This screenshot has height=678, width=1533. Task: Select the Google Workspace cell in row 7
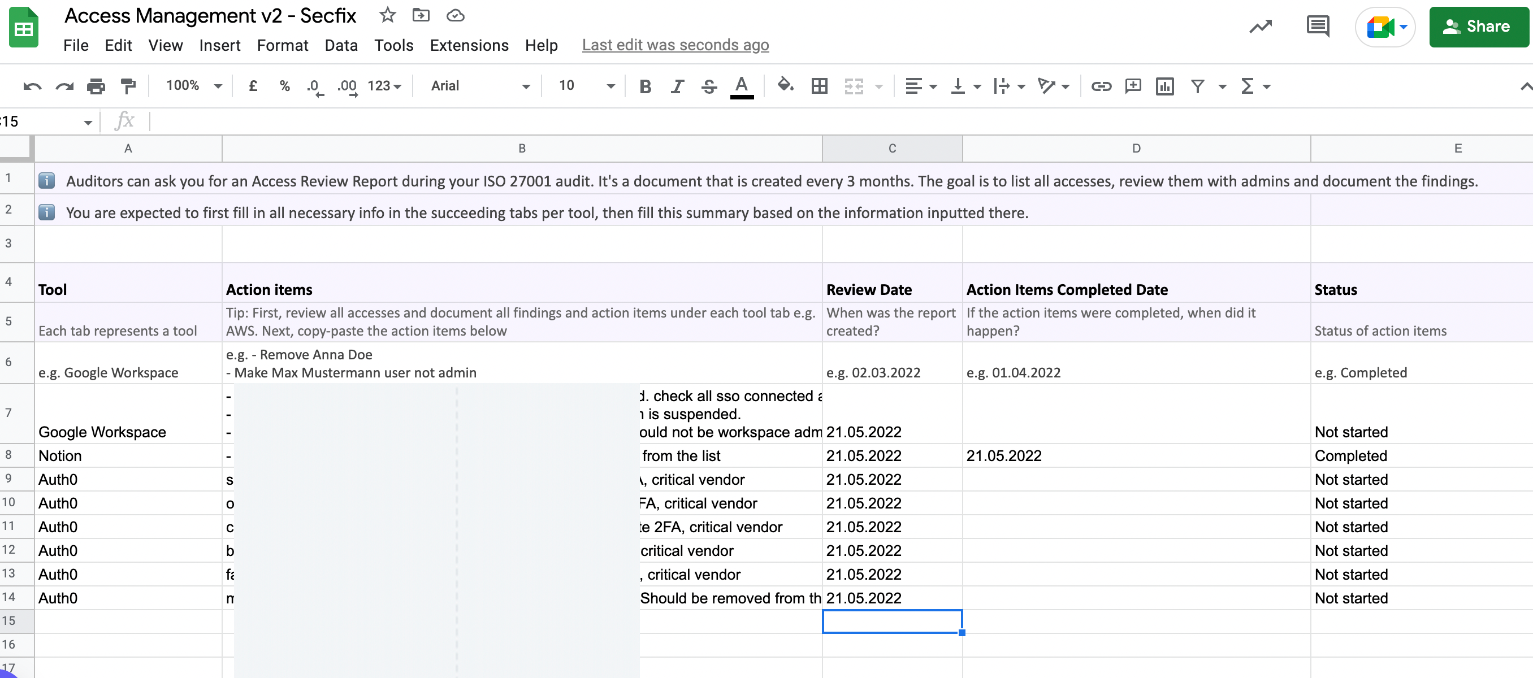tap(128, 414)
